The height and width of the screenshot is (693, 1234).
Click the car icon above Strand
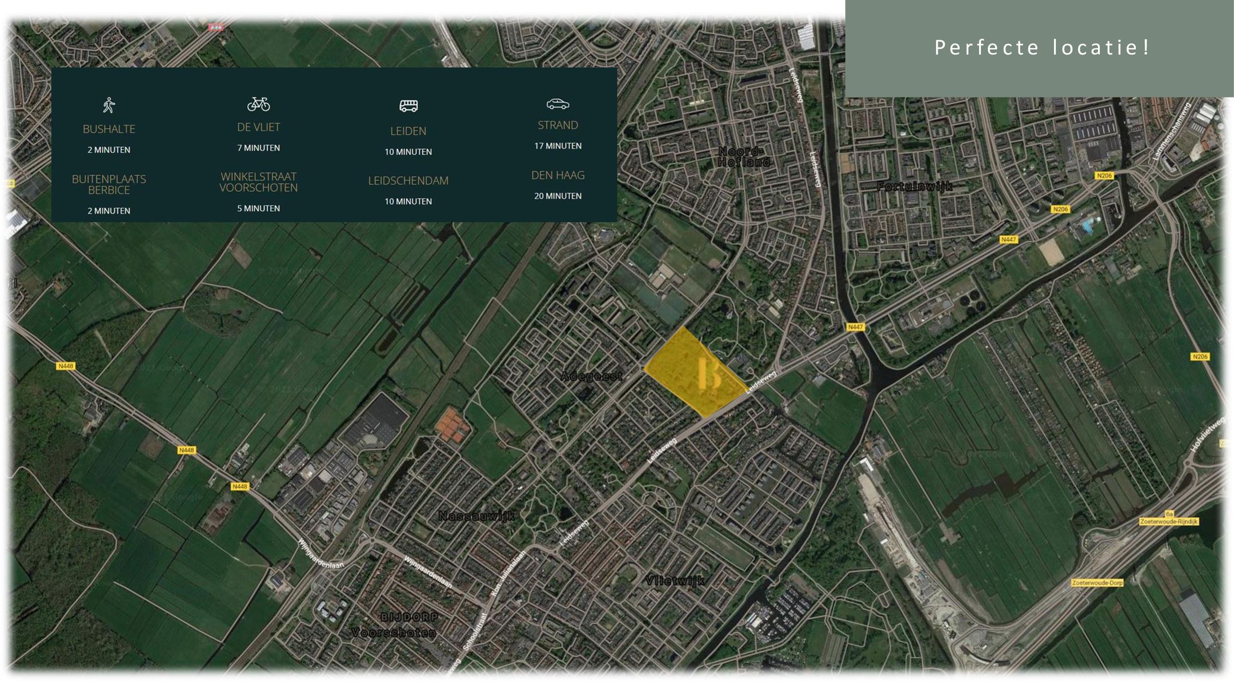[x=558, y=104]
